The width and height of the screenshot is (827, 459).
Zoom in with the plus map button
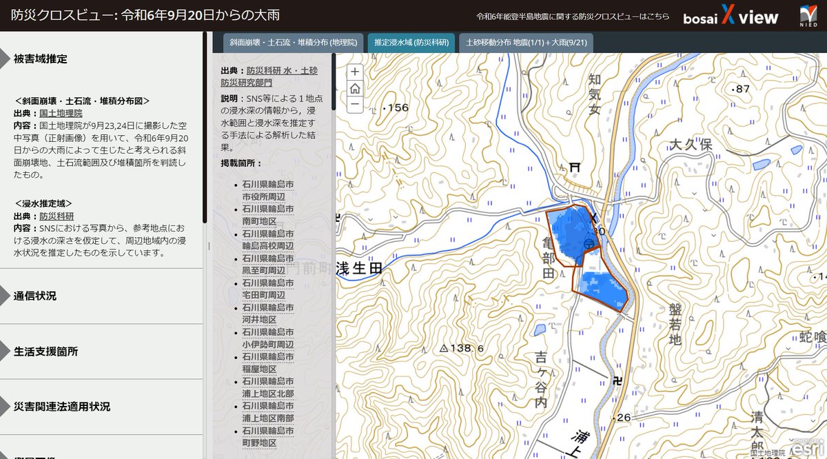click(x=355, y=72)
